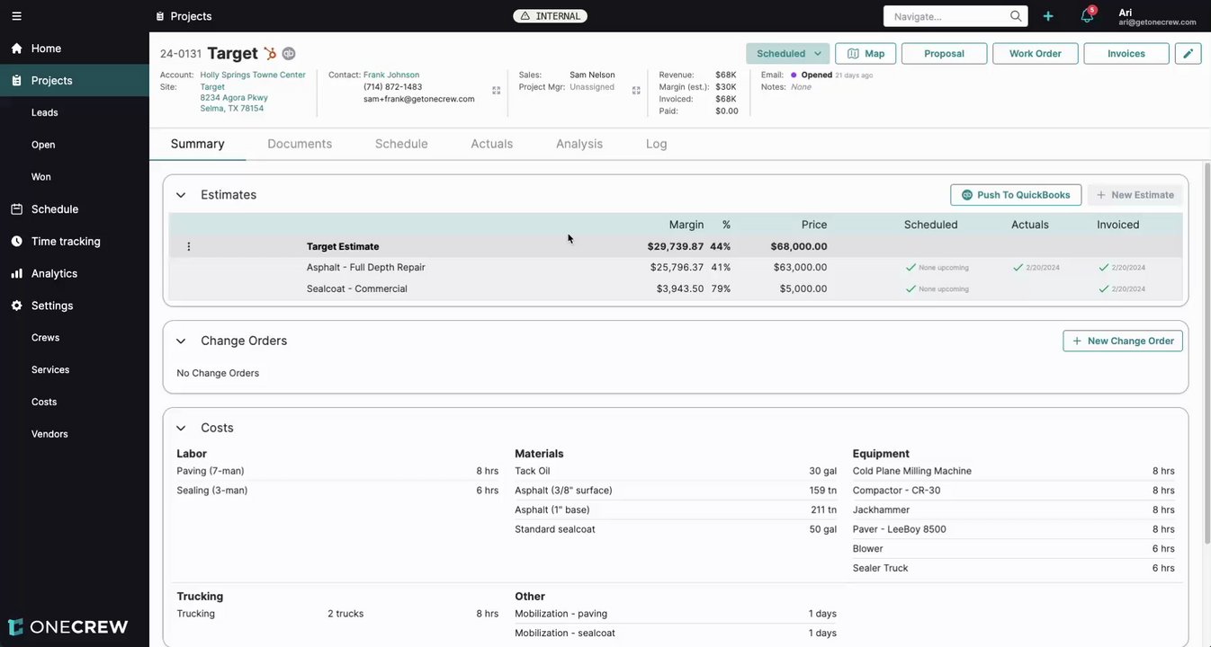
Task: Click the Map button
Action: (x=866, y=54)
